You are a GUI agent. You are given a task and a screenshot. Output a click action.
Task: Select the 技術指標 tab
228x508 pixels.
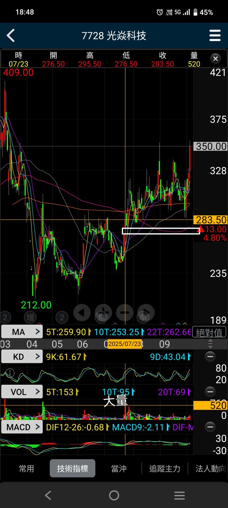coord(72,468)
